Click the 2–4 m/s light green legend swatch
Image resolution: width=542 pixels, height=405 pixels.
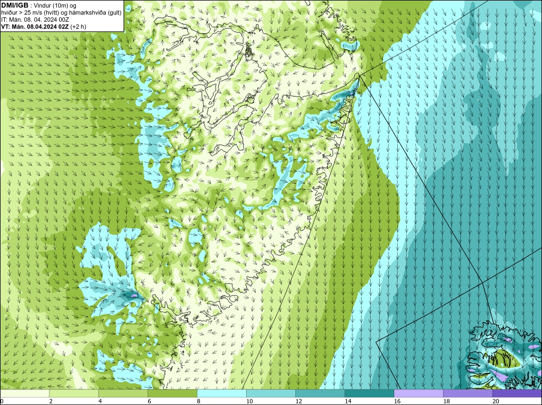[x=74, y=393]
